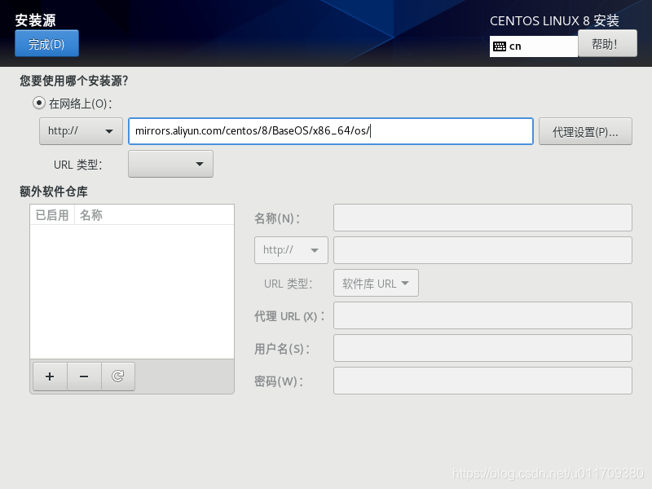Image resolution: width=652 pixels, height=489 pixels.
Task: Click the 密码(W) password field
Action: (x=482, y=381)
